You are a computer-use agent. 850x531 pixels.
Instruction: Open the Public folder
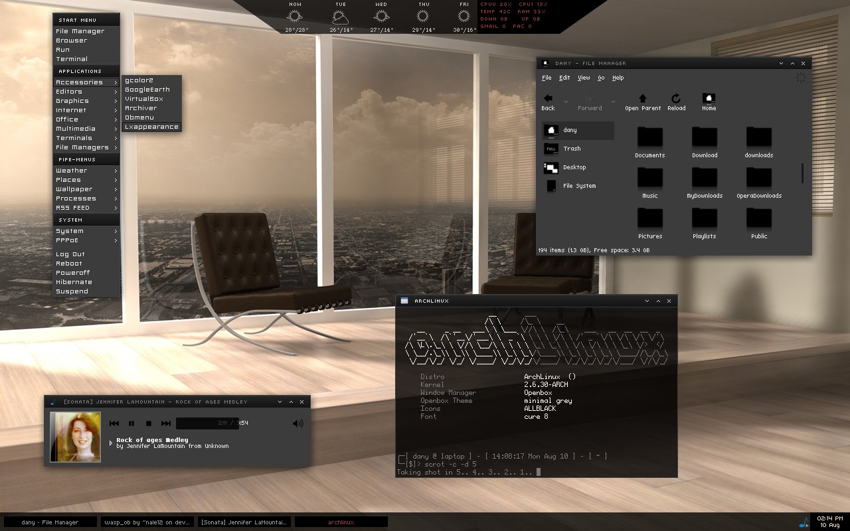point(759,223)
